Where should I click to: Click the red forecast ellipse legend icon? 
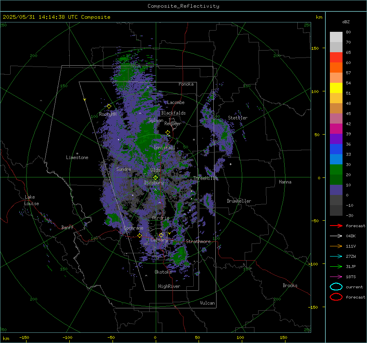click(336, 297)
